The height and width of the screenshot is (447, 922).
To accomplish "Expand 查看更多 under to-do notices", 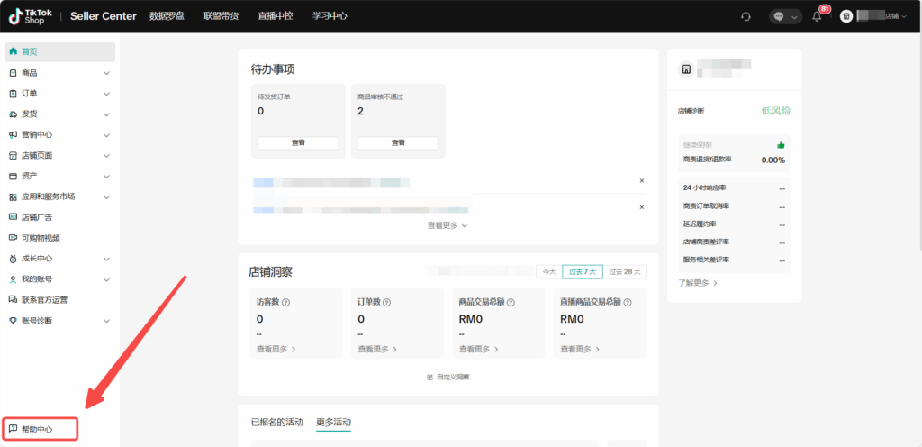I will point(447,225).
